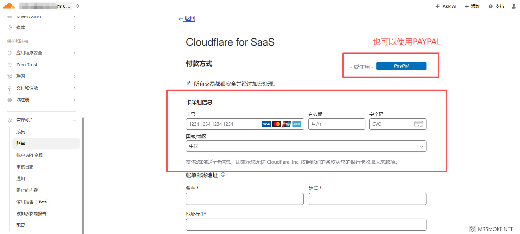
Task: Open the user profile icon
Action: pyautogui.click(x=514, y=6)
